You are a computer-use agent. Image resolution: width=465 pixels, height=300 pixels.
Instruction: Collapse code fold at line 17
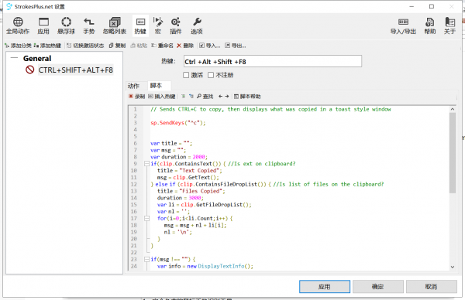[x=146, y=218]
